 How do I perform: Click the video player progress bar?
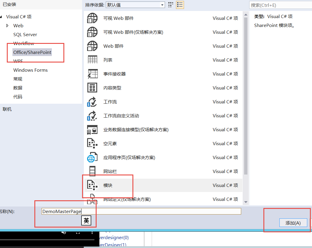(x=47, y=240)
